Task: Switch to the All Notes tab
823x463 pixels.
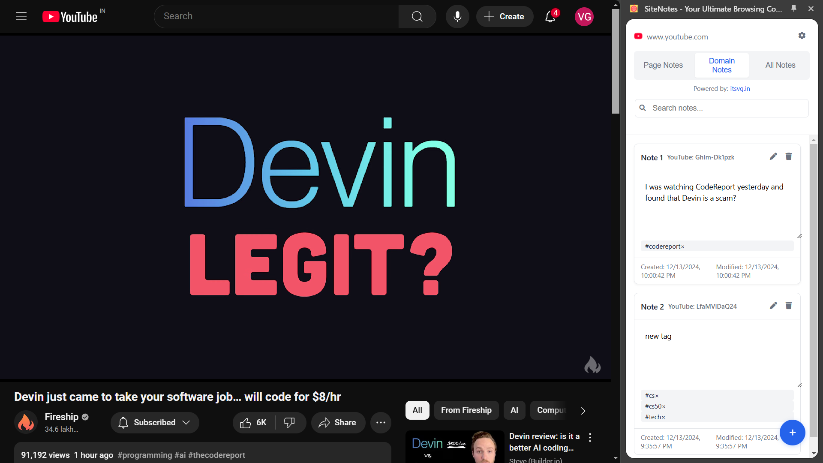Action: (x=780, y=65)
